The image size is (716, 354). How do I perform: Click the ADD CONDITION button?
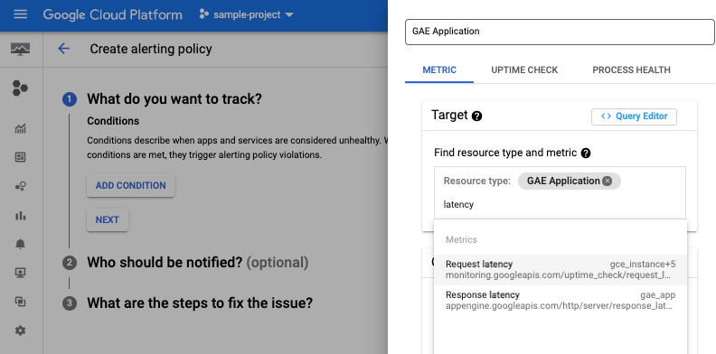pyautogui.click(x=130, y=186)
